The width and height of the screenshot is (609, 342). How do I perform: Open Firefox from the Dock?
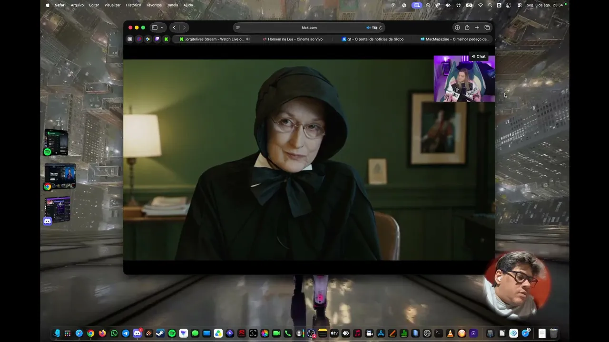[x=102, y=333]
